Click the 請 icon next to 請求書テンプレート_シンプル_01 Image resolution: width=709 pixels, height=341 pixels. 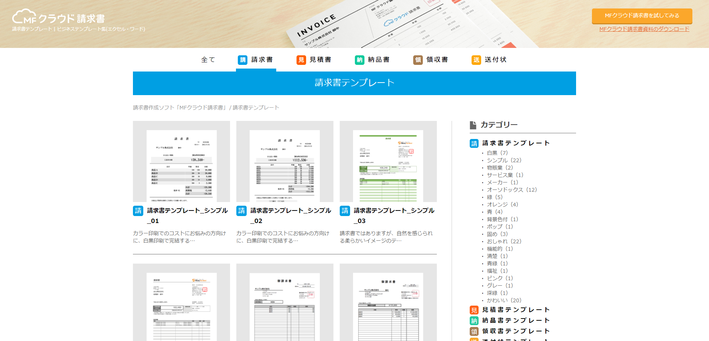click(138, 211)
